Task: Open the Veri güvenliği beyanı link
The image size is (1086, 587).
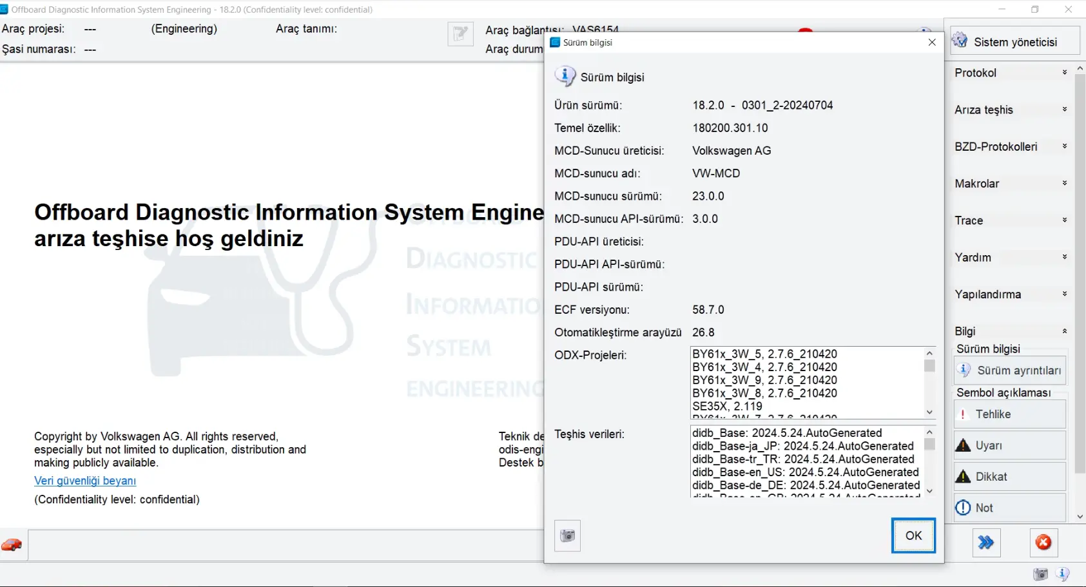Action: pyautogui.click(x=85, y=481)
